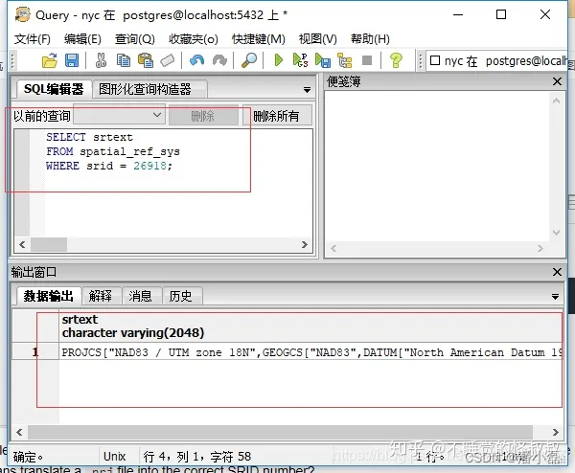Open the 查询(Q) menu

[134, 39]
